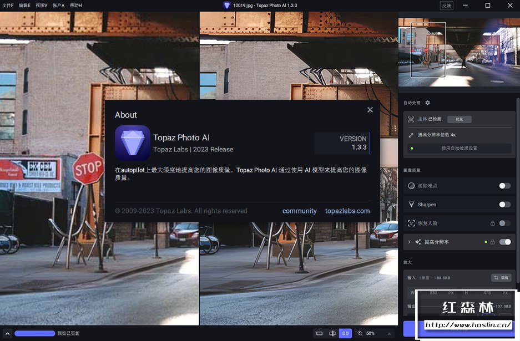
Task: Click the subject detected icon
Action: point(411,119)
